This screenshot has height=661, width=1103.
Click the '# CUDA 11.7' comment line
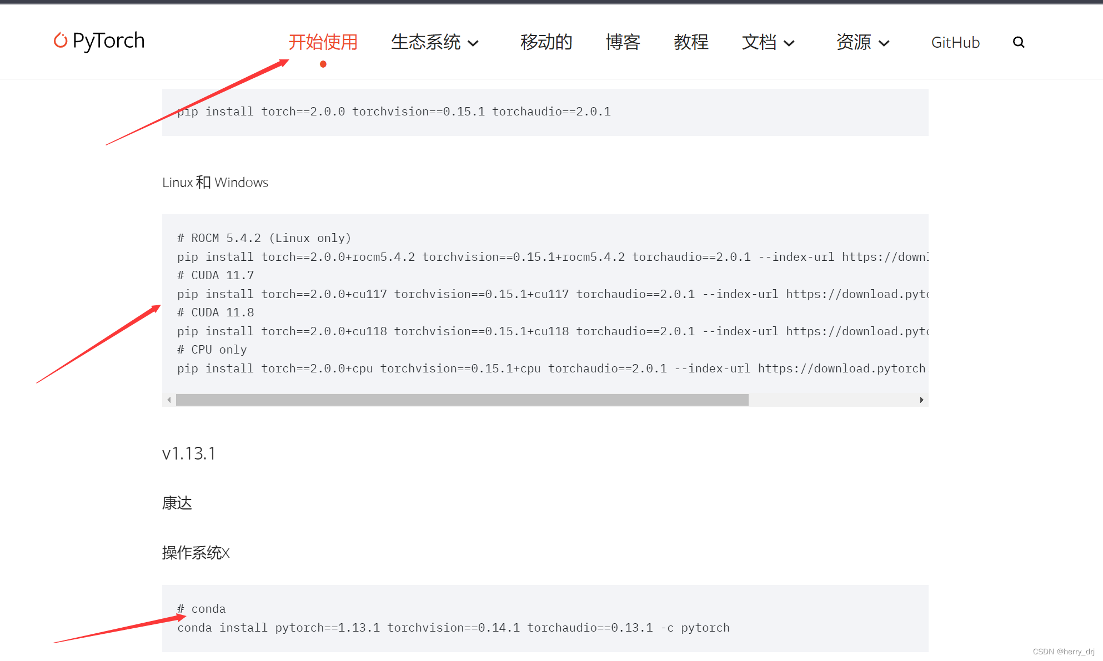coord(215,275)
